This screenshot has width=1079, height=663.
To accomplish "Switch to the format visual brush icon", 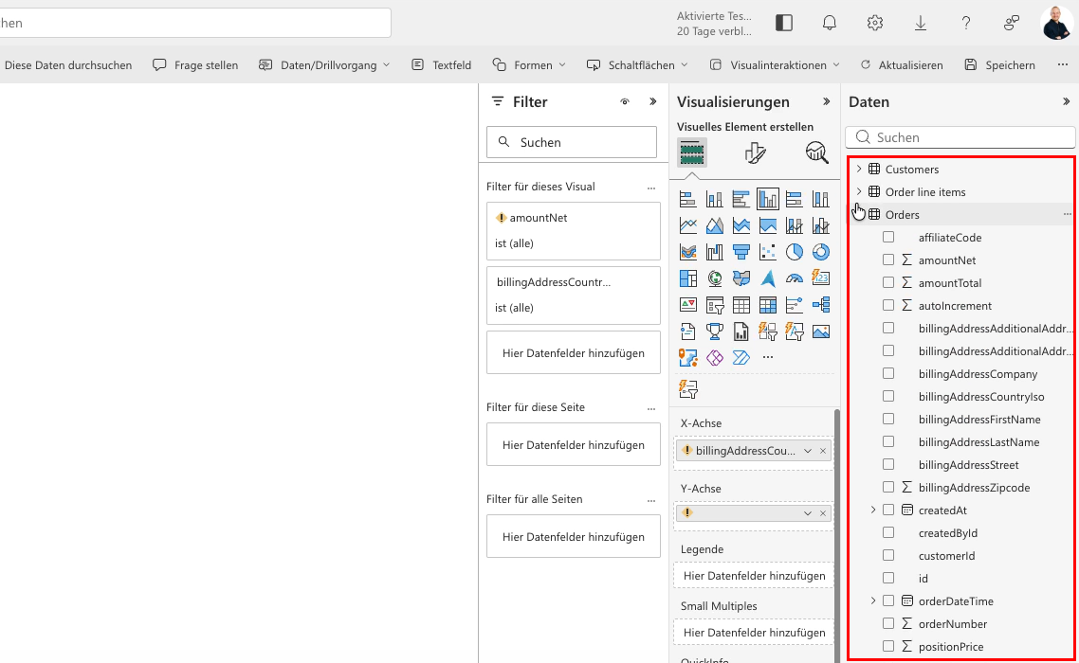I will click(755, 152).
